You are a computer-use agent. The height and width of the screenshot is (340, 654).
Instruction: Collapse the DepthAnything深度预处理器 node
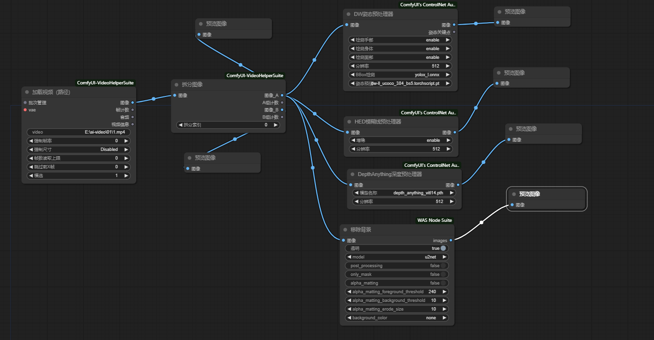point(353,174)
